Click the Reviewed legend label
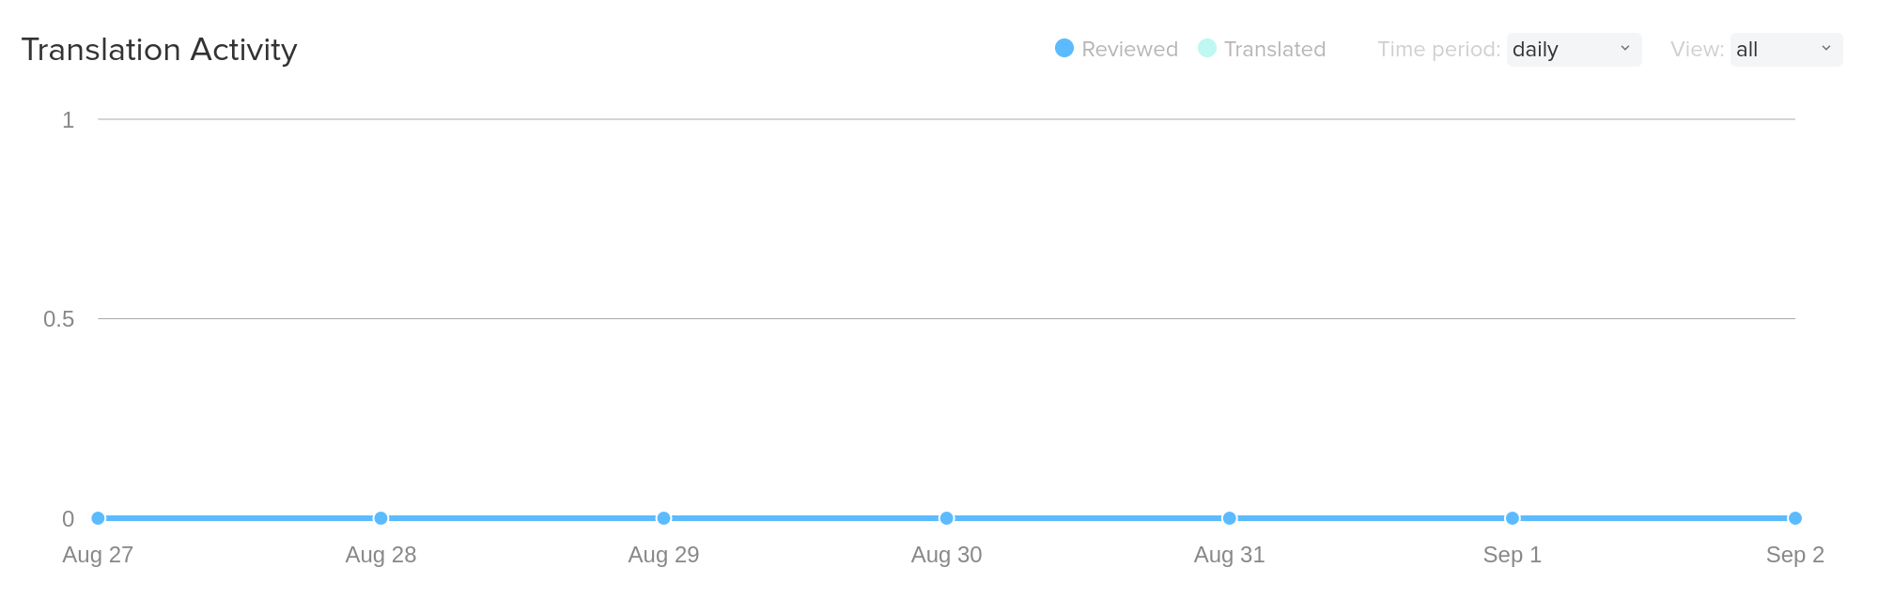 click(1129, 50)
